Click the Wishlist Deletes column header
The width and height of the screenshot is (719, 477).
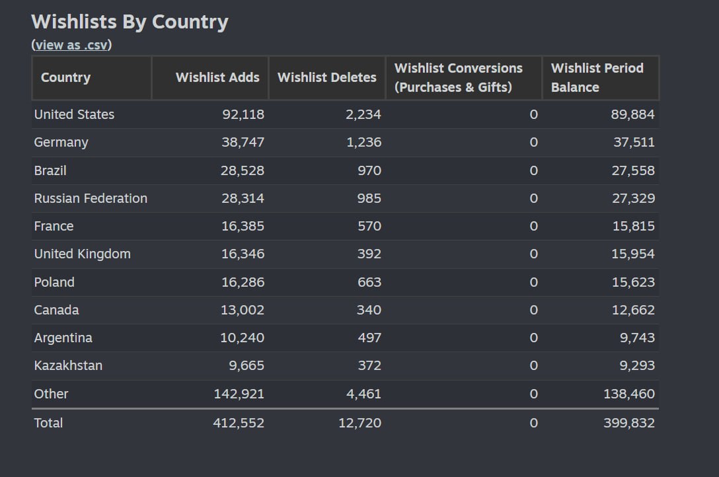(x=326, y=77)
